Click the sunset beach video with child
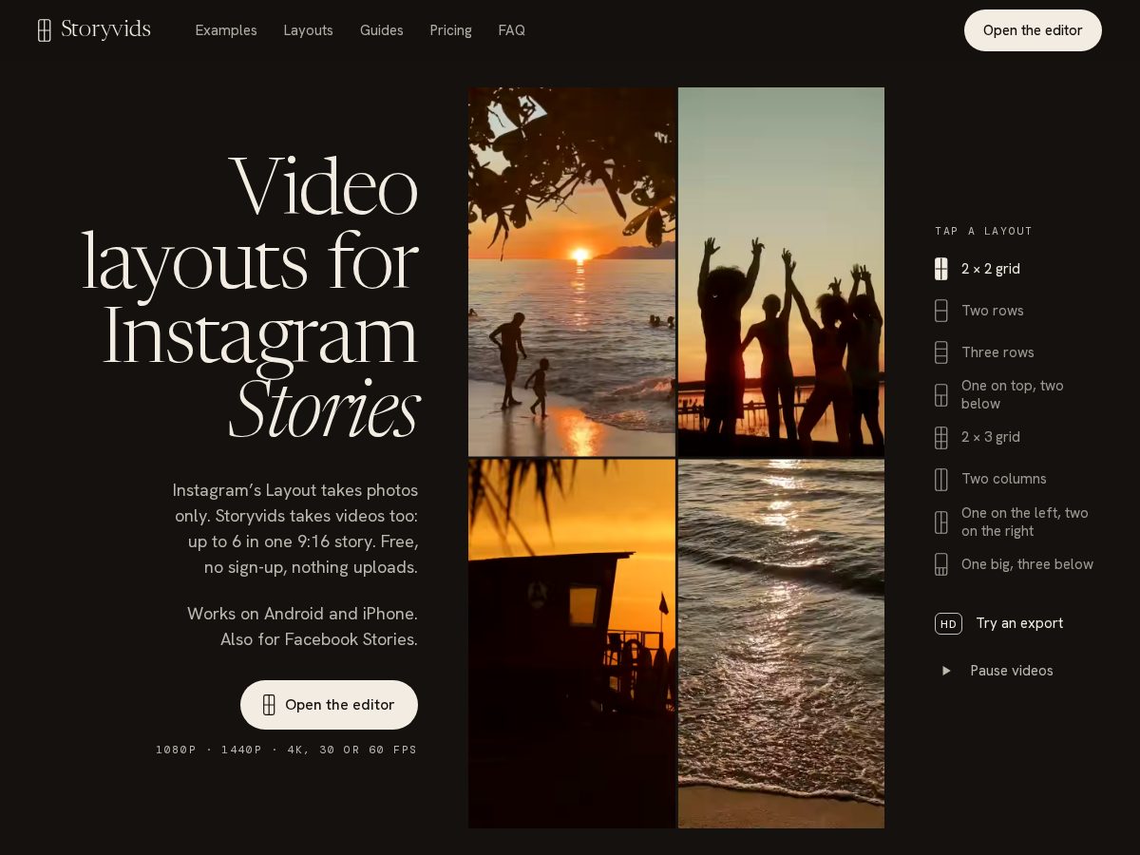The width and height of the screenshot is (1140, 855). click(572, 272)
